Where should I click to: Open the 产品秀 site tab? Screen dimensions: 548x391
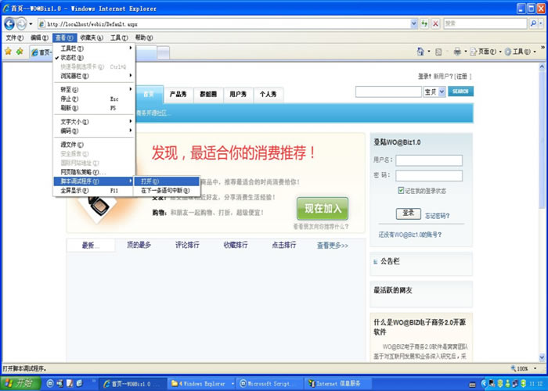178,95
